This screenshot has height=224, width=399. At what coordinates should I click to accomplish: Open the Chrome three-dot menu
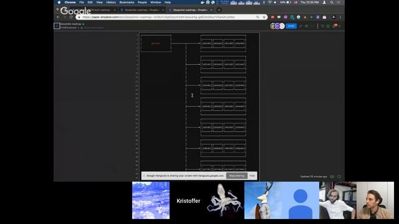click(340, 17)
